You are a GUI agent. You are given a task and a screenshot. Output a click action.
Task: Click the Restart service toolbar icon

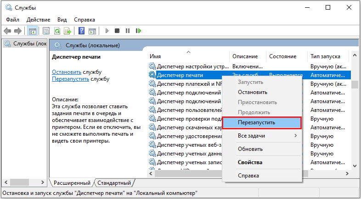[138, 31]
